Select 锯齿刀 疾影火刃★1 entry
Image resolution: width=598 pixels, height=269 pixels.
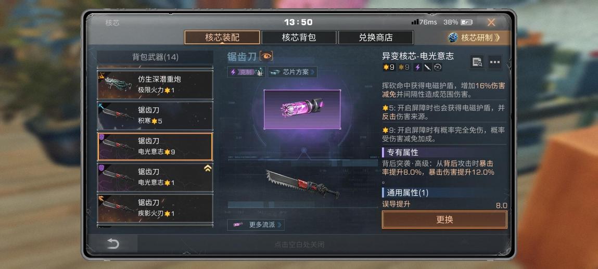click(155, 208)
